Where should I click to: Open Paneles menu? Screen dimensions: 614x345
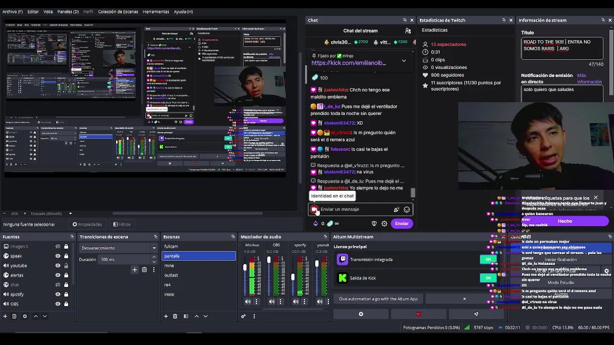pyautogui.click(x=68, y=11)
